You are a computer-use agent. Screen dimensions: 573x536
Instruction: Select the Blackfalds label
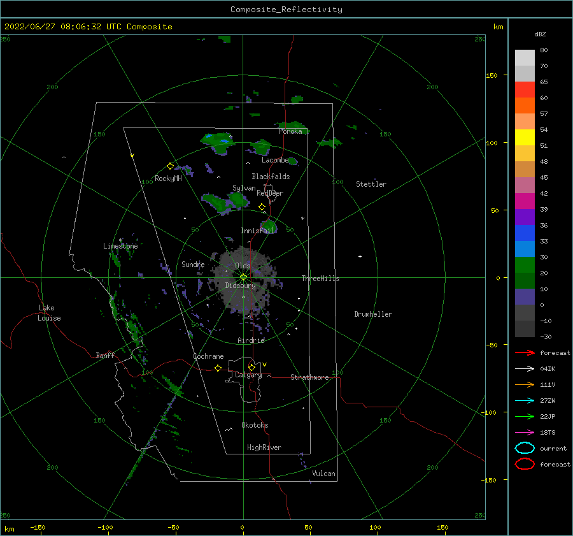click(271, 177)
